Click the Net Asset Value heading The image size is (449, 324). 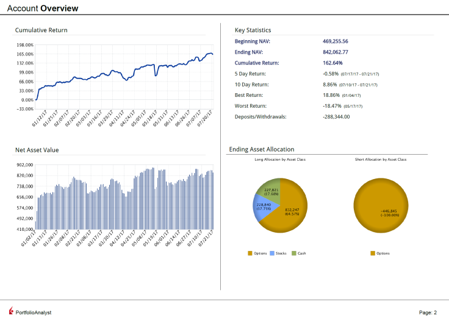point(37,150)
